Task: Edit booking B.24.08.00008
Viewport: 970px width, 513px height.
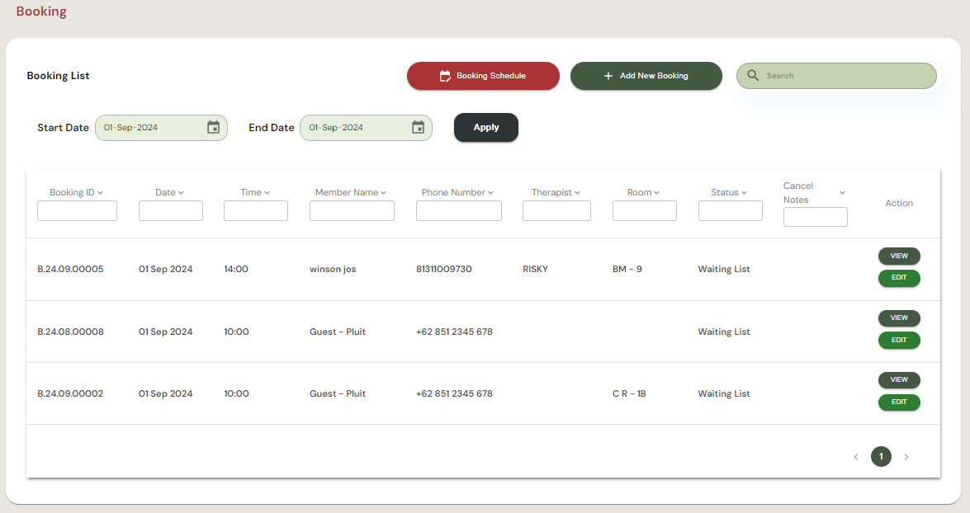Action: (x=899, y=340)
